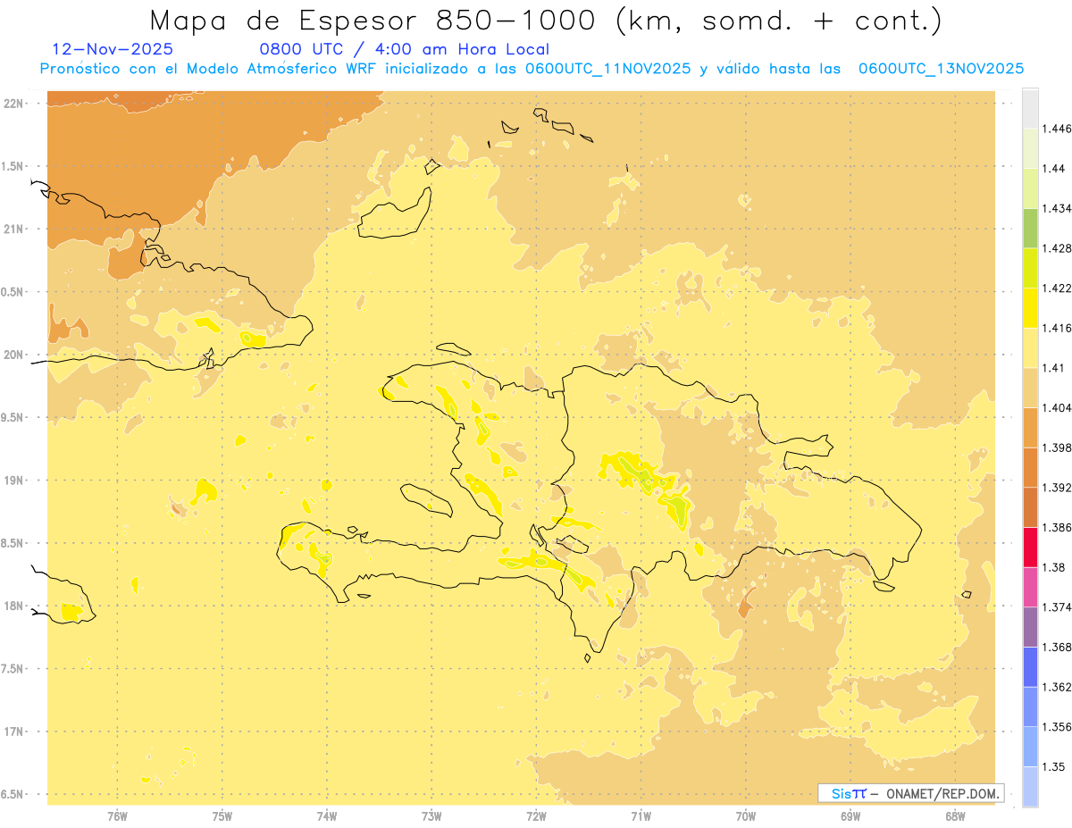Click the bright yellow segment between 1.416 and 1.422

tap(1030, 308)
